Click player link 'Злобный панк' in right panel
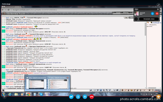The height and width of the screenshot is (102, 163). coord(157,23)
